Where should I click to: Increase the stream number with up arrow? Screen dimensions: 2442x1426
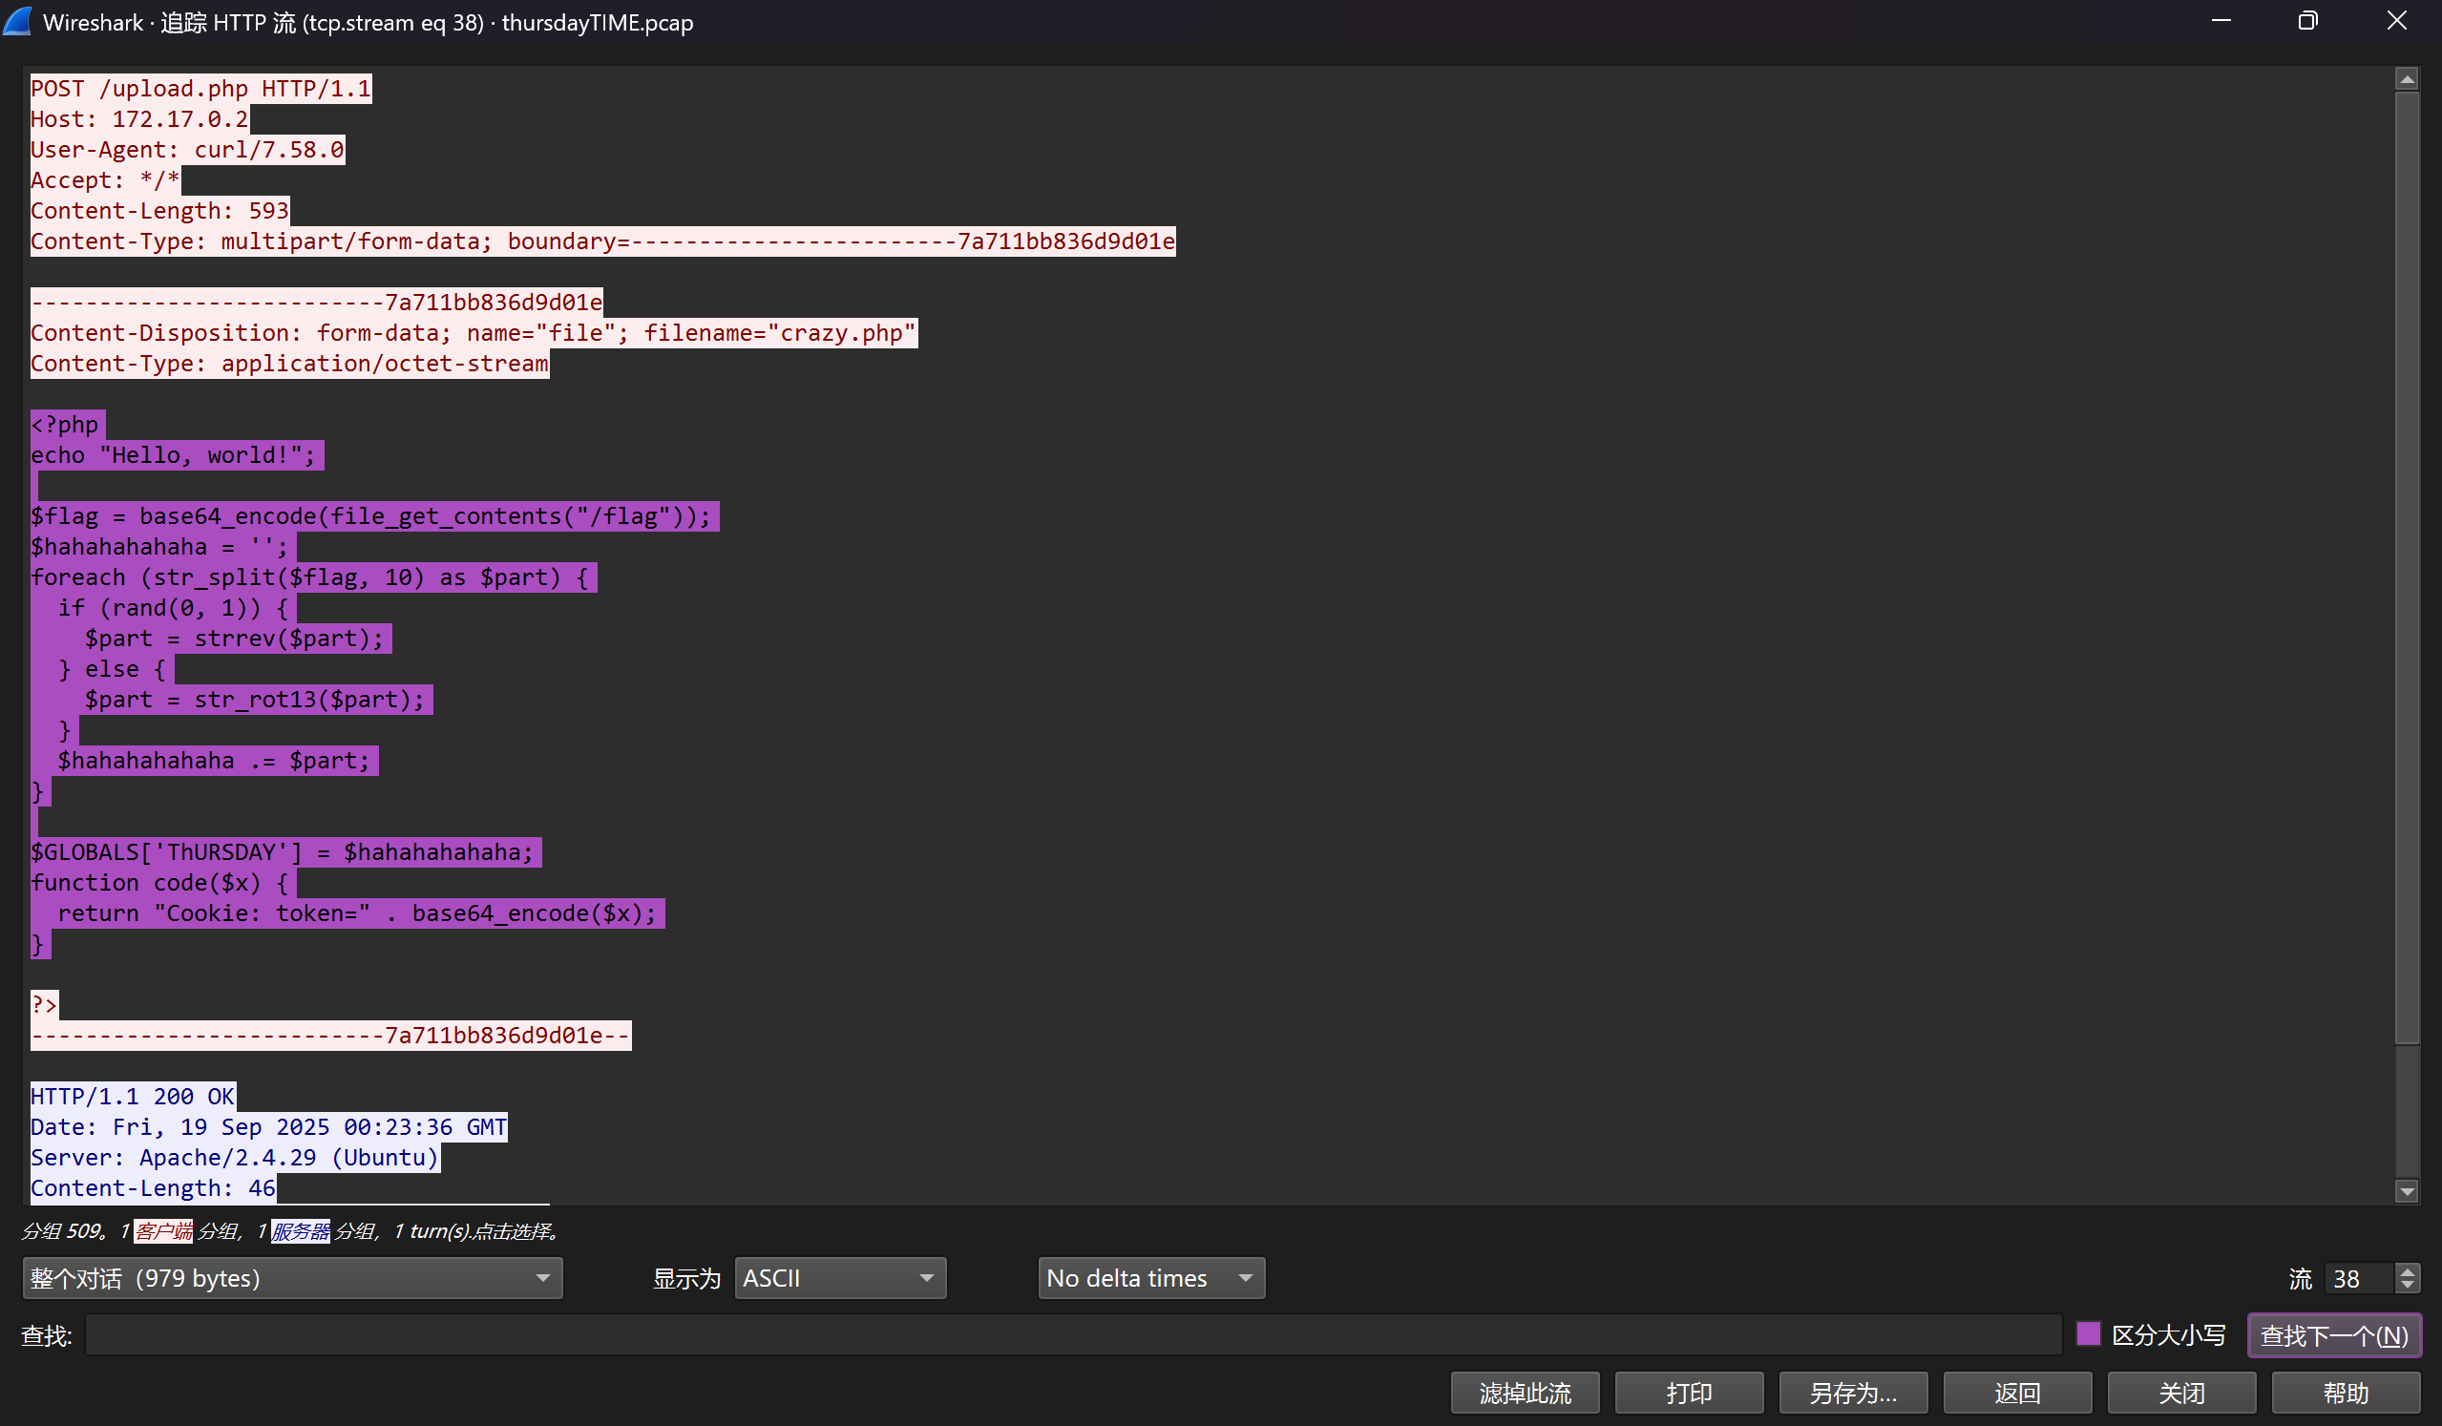tap(2408, 1271)
